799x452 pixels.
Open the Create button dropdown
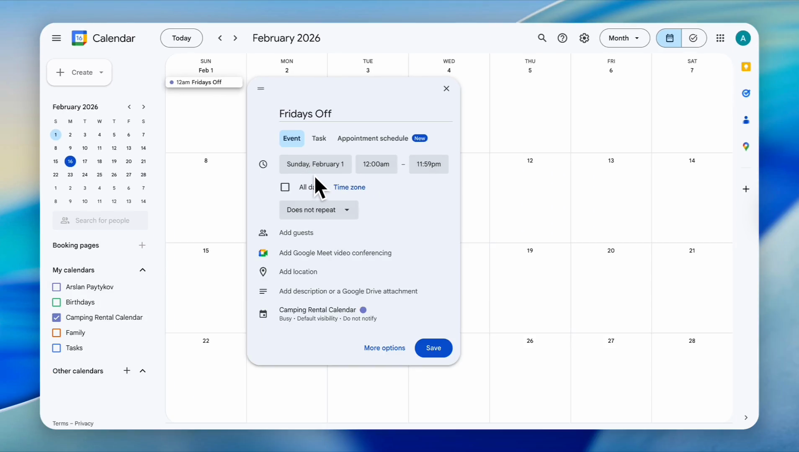101,72
